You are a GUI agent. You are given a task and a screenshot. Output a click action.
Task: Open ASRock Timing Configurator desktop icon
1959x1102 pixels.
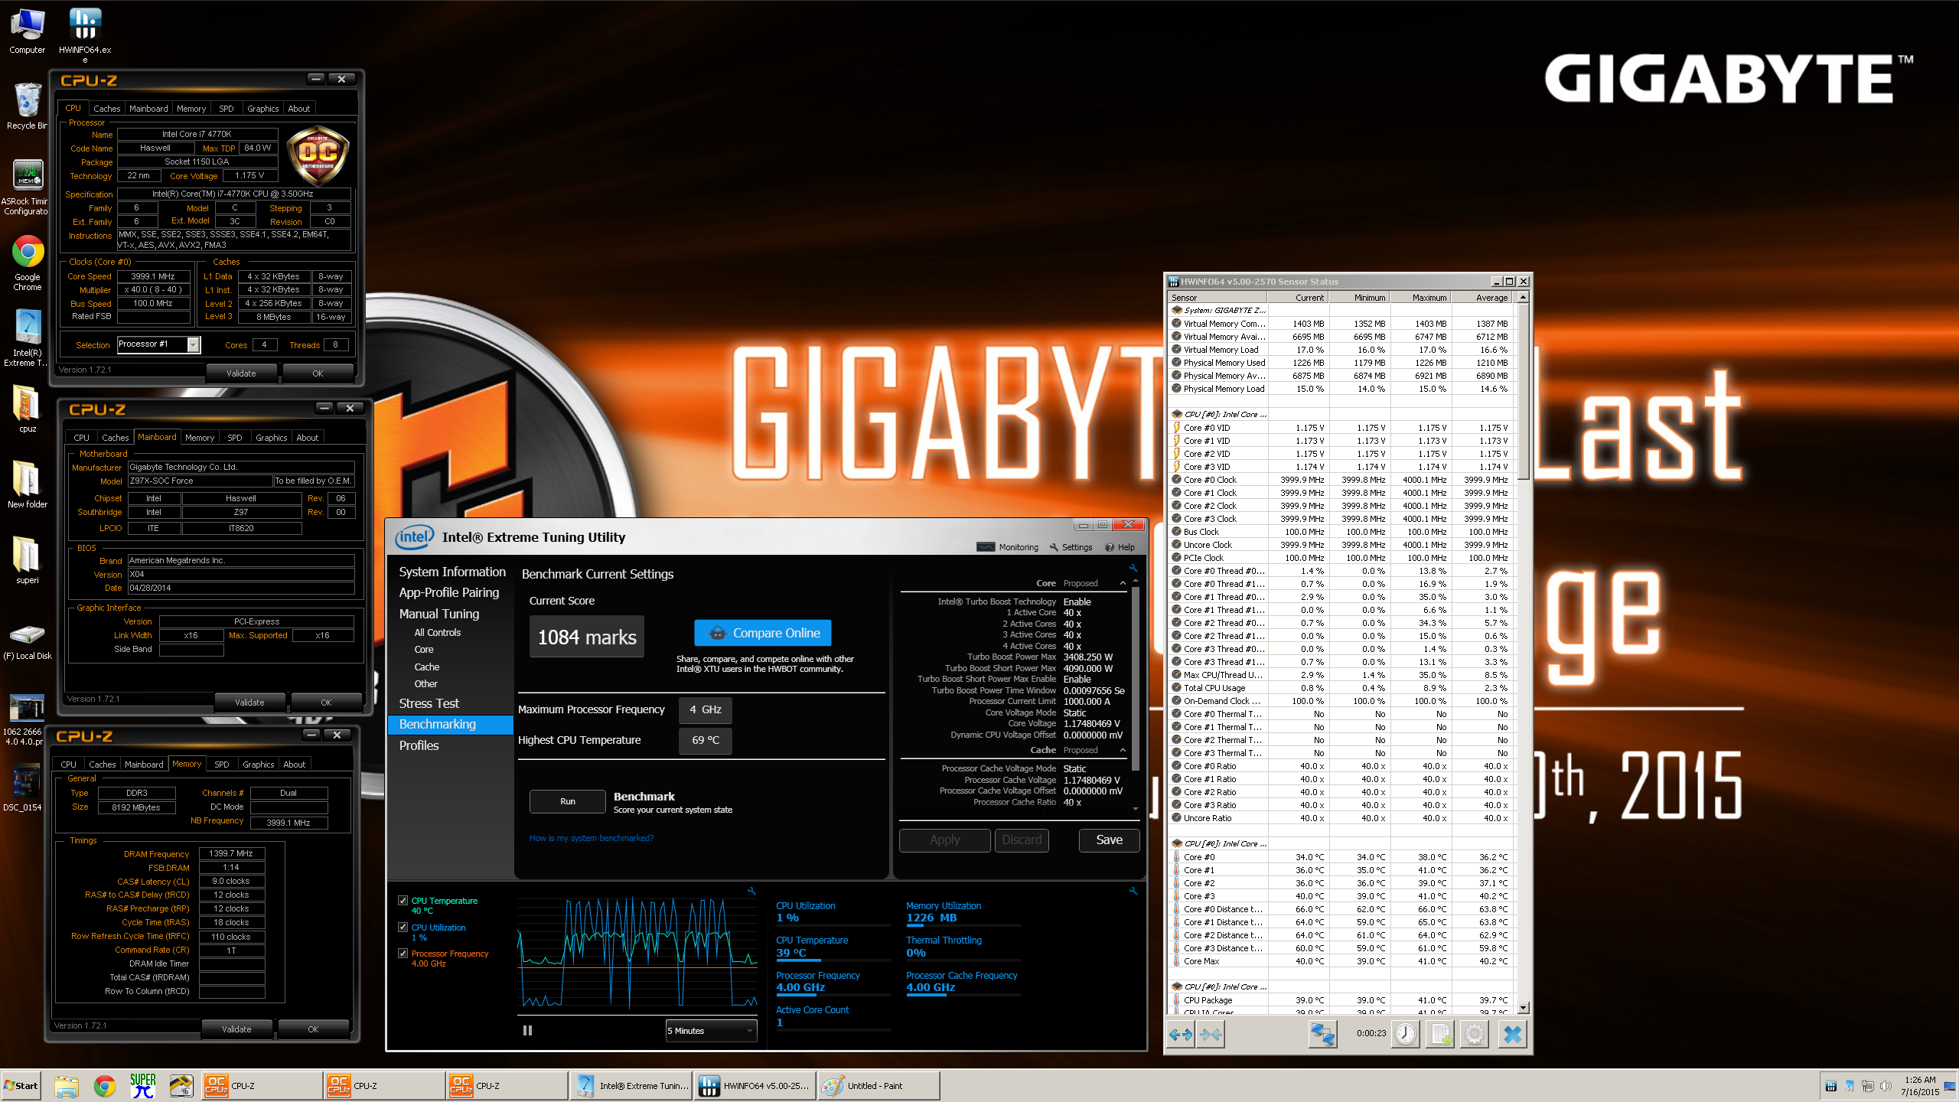(27, 187)
